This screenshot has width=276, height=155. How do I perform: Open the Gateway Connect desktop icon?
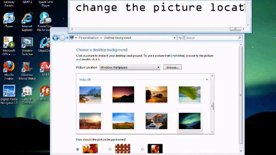(x=27, y=95)
